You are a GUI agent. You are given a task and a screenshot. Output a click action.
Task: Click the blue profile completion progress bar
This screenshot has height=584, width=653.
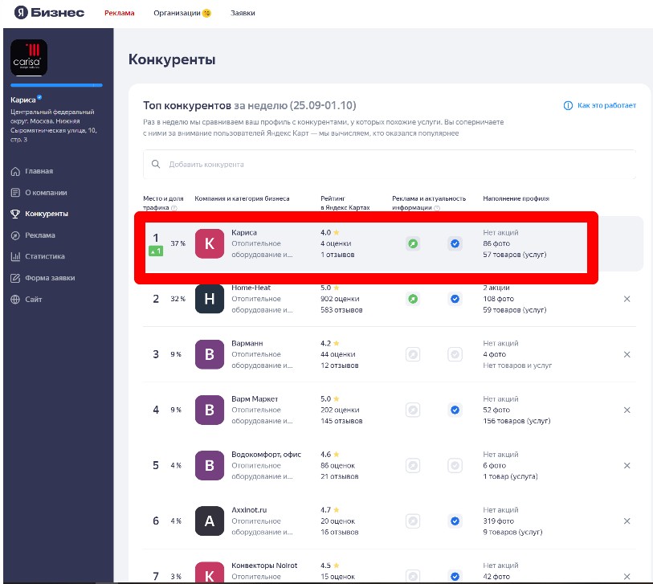coord(56,84)
